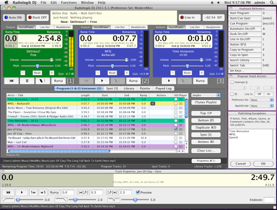Open last Interrupt time dropdown
The image size is (277, 210).
(x=268, y=88)
